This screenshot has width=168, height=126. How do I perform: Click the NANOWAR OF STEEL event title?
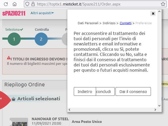50,119
